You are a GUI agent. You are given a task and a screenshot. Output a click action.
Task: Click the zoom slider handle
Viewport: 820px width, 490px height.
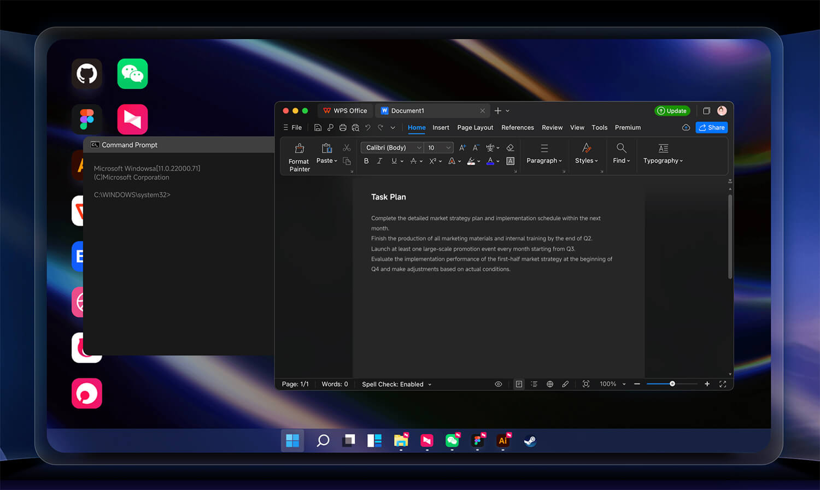(672, 384)
